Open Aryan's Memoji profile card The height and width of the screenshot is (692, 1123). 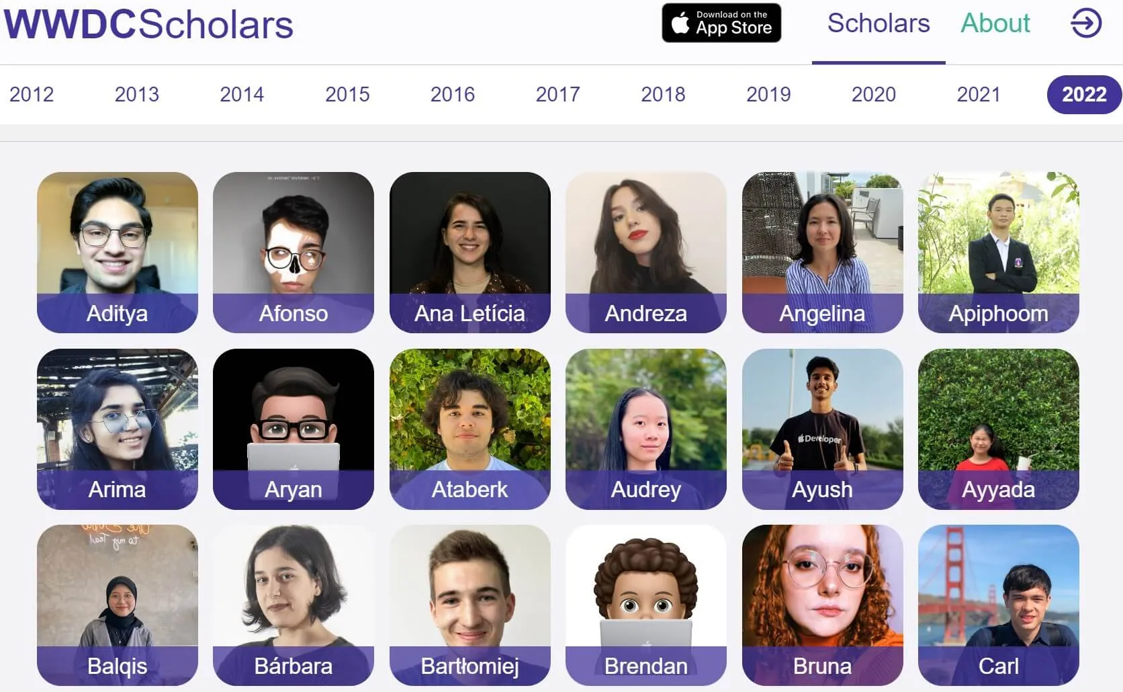[x=294, y=429]
